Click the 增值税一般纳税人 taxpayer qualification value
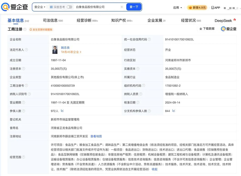Viewport: 241px width, 176px height. click(x=176, y=94)
